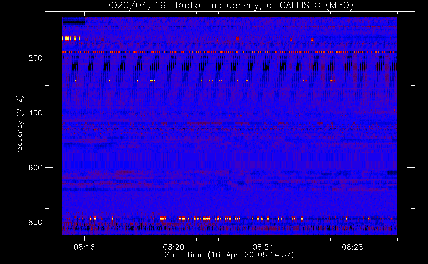Click the 'Frequency (MHZ)' y-axis label

click(20, 127)
